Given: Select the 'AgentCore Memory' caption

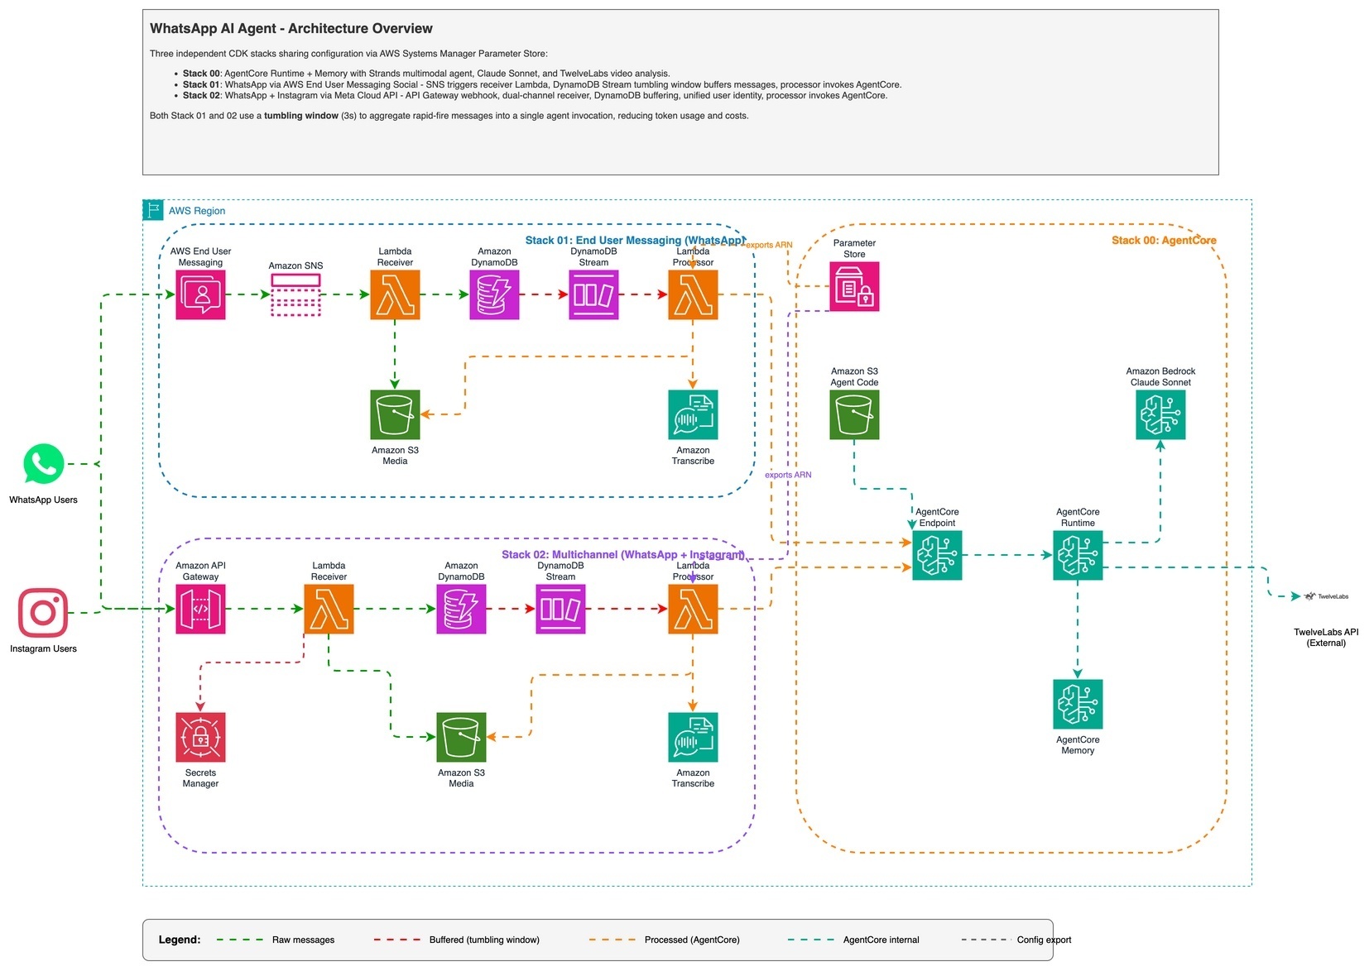Looking at the screenshot, I should (x=1078, y=745).
